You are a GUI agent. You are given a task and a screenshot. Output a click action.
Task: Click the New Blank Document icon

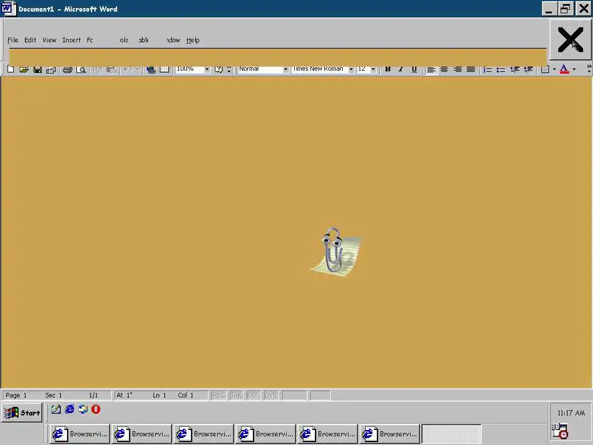tap(11, 70)
